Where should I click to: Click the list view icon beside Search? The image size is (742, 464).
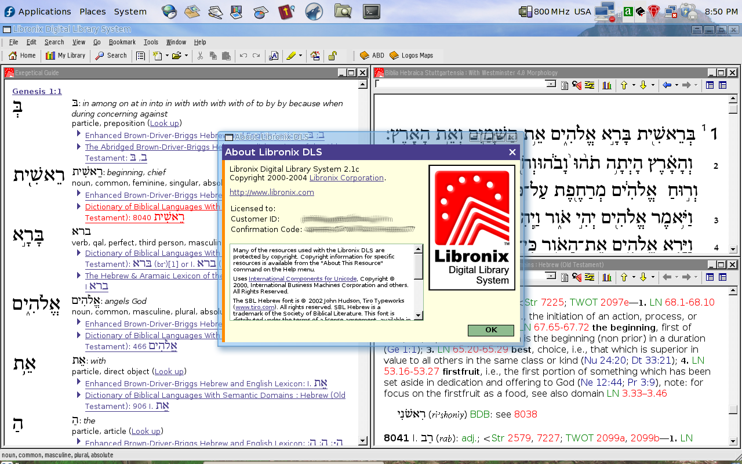[140, 56]
